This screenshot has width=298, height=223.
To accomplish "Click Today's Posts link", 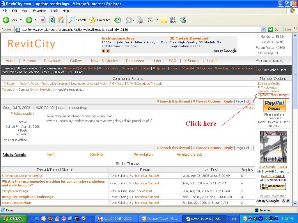I will click(x=29, y=84).
